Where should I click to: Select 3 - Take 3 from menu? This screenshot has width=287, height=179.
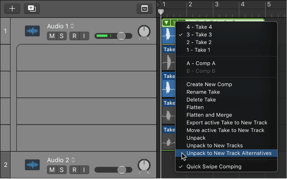226,35
